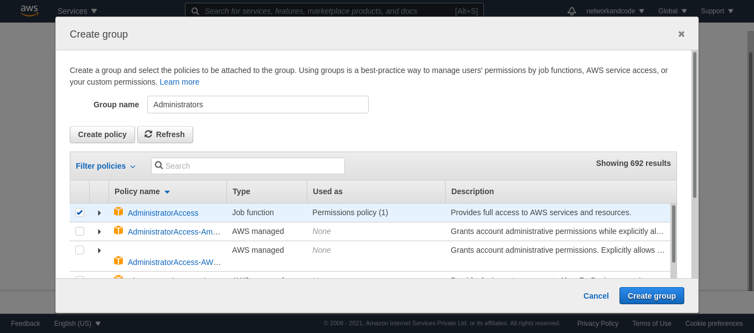Click the policy filter search icon
Viewport: 754px width, 333px height.
coord(159,165)
